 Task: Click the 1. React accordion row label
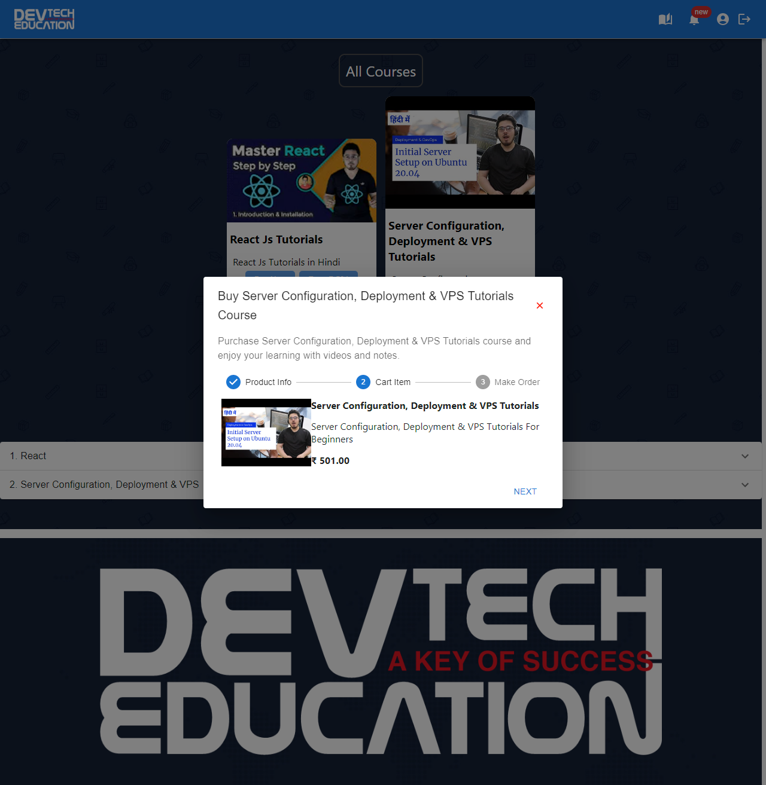[28, 456]
